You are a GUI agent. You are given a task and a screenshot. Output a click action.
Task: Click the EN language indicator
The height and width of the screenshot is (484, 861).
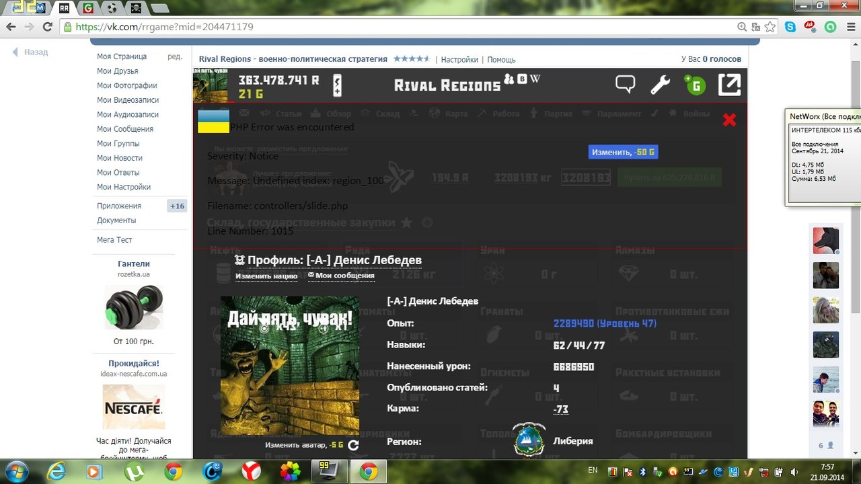[x=593, y=471]
